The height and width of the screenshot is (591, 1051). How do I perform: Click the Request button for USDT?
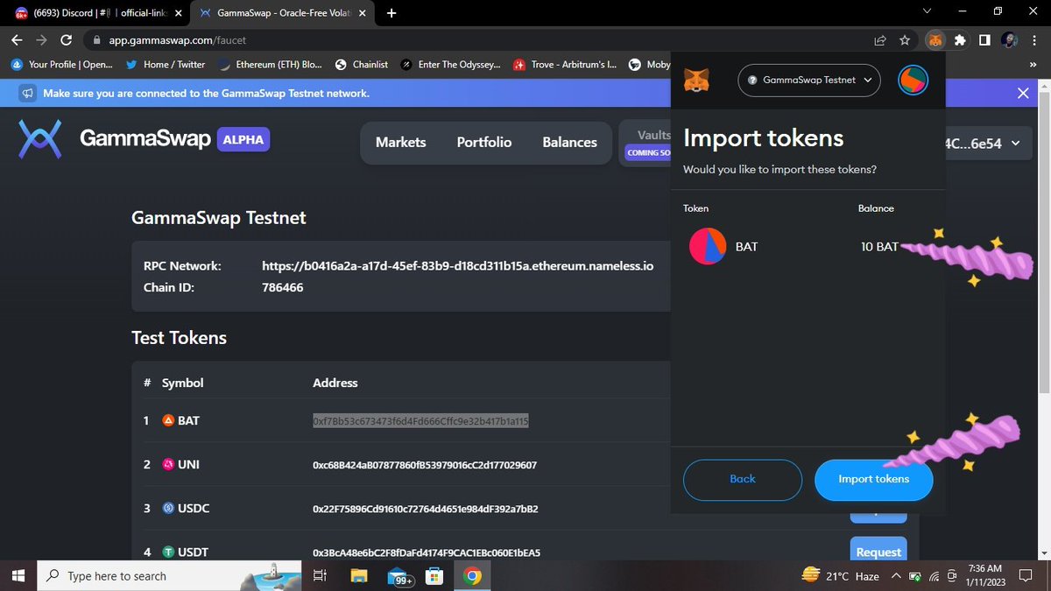pos(878,551)
